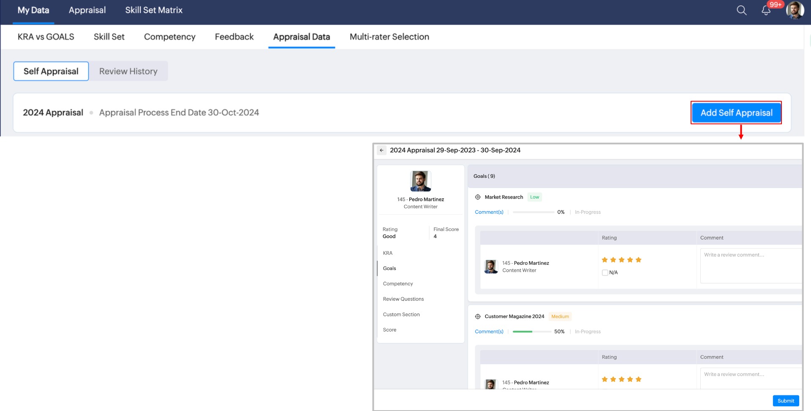Screen dimensions: 811x411
Task: Go to Multi-rater Selection tab
Action: [389, 37]
